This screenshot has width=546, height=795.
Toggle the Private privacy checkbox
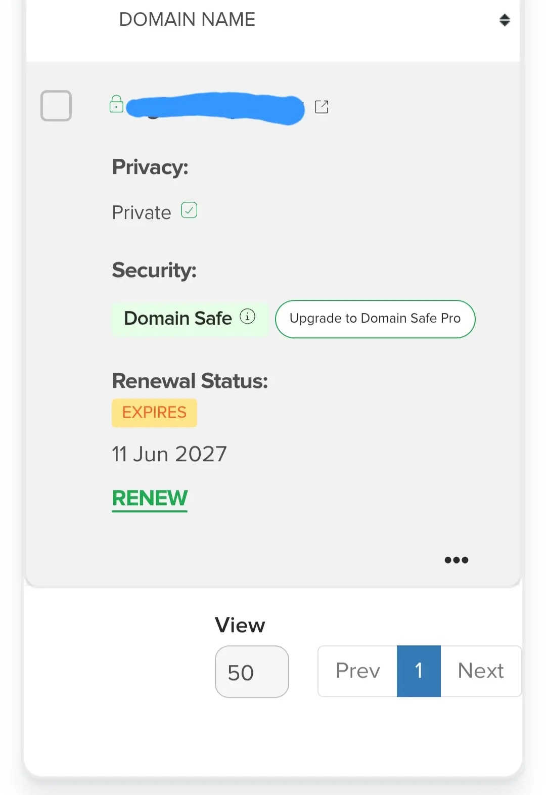[x=189, y=210]
